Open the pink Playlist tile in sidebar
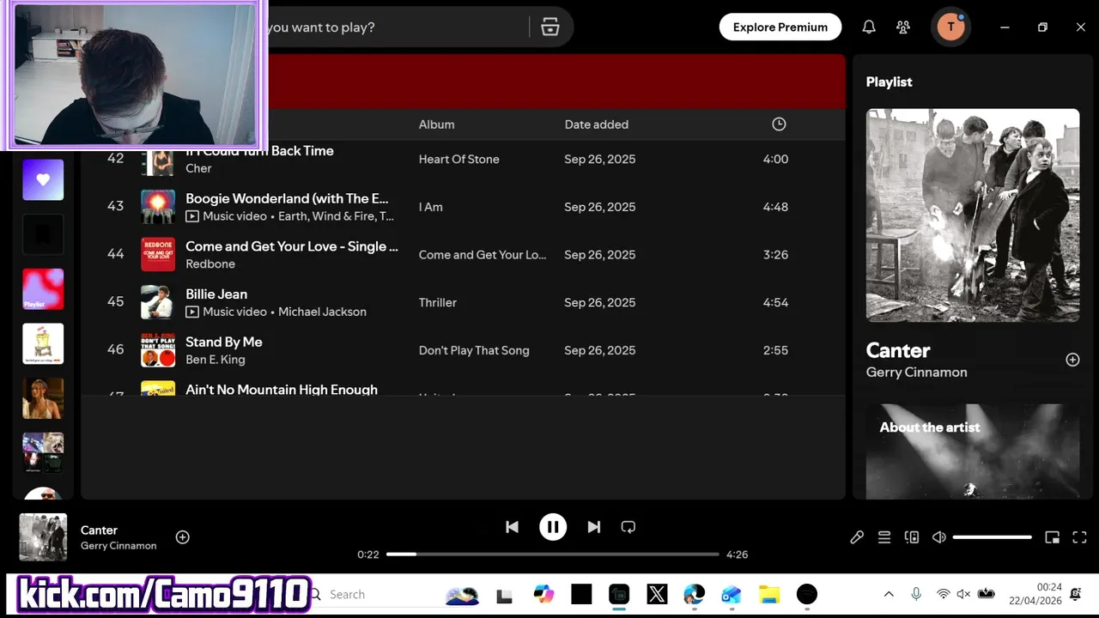Viewport: 1099px width, 618px height. [43, 289]
